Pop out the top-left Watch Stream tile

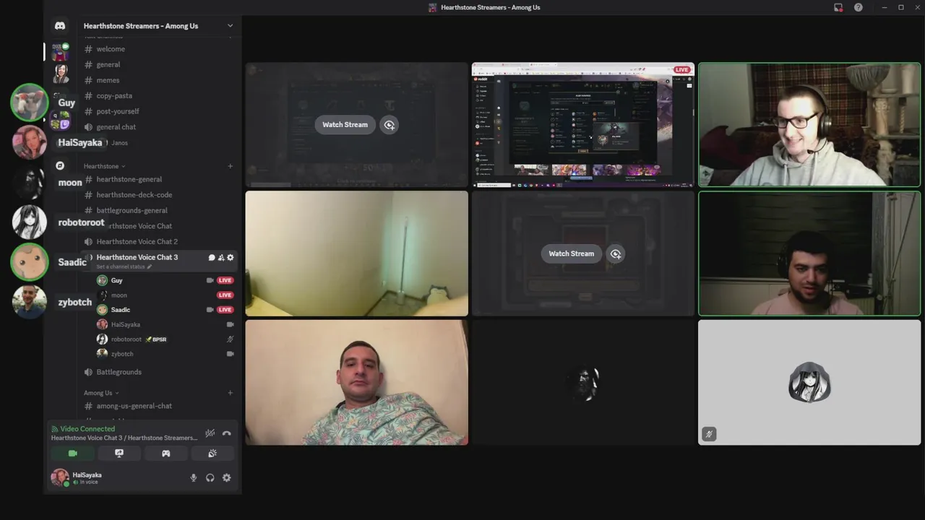click(389, 125)
